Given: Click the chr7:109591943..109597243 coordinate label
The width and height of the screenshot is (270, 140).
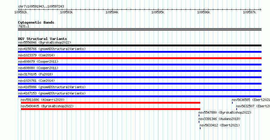Looking at the screenshot, I should [x=41, y=6].
